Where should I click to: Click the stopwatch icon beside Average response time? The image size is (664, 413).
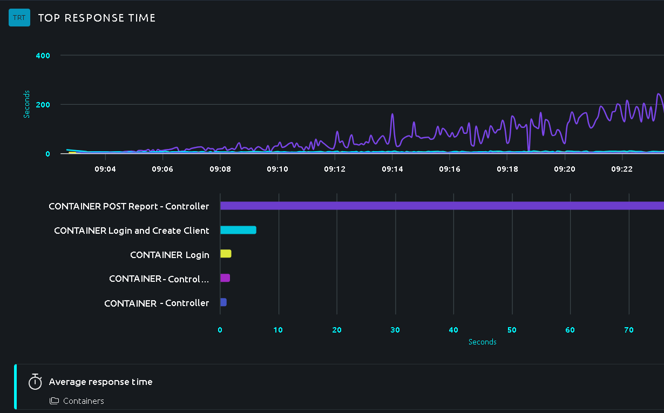35,382
